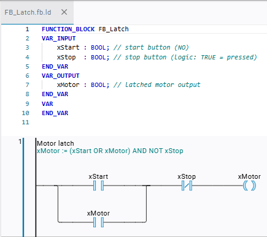Screen dimensions: 267x237
Task: Click line 1 FUNCTION_BLOCK FB_Latch declaration
Action: (85, 29)
